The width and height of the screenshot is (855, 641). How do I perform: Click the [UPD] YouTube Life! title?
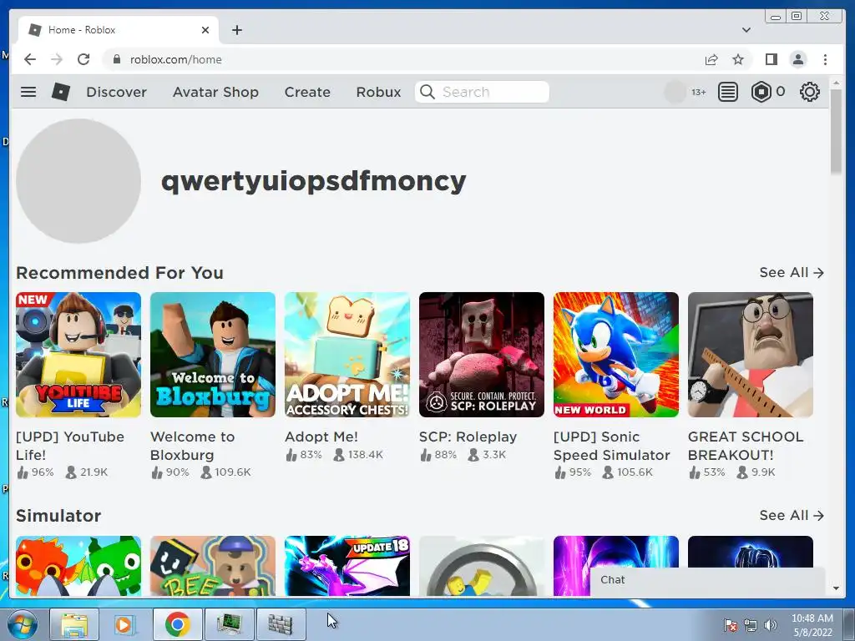(70, 446)
